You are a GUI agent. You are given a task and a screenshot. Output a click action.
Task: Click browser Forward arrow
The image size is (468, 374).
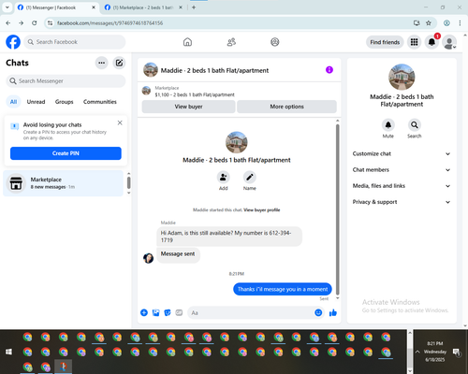coord(22,23)
